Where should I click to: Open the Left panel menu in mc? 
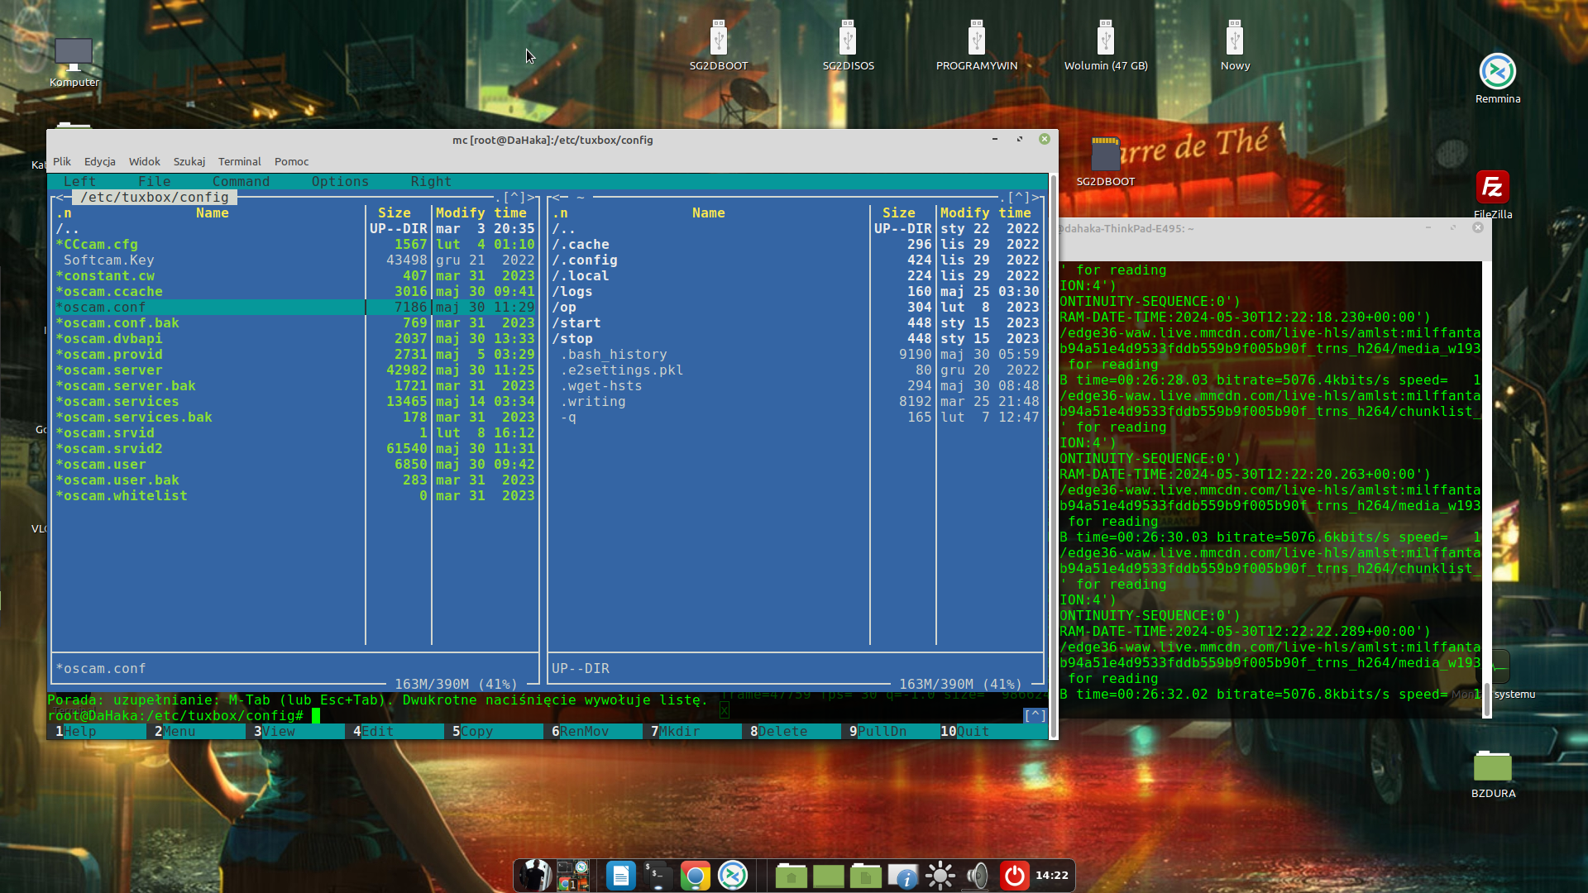click(79, 181)
